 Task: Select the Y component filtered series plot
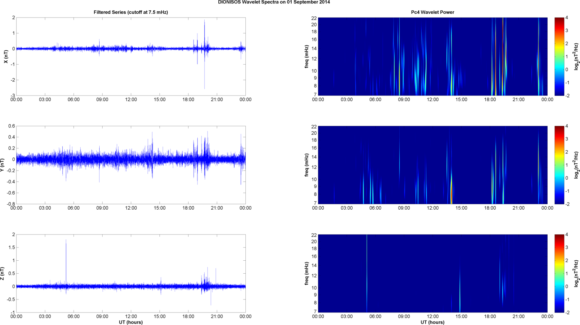pyautogui.click(x=131, y=165)
